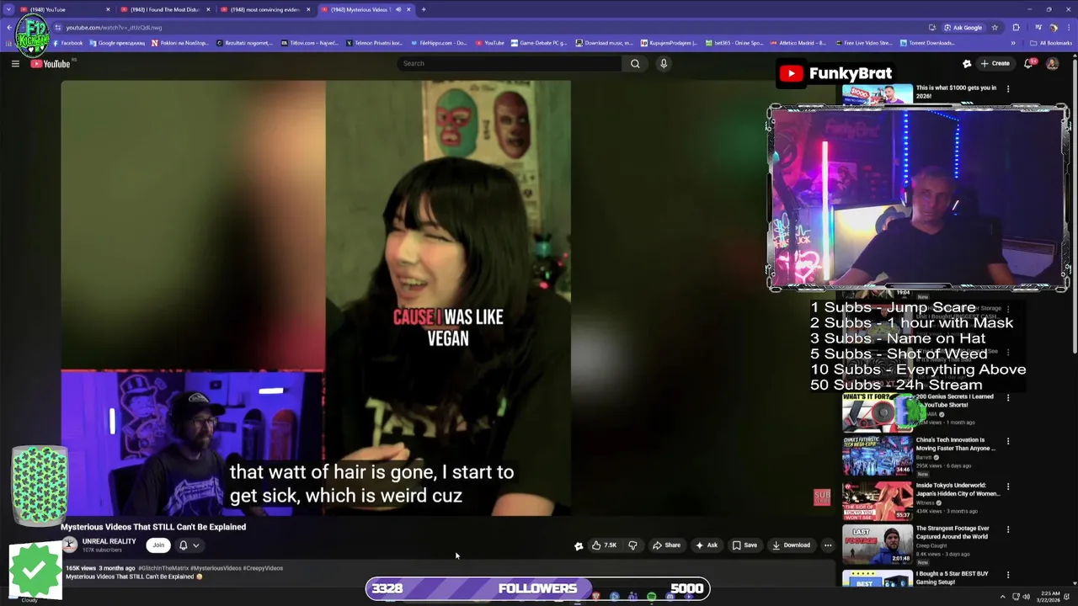
Task: Like the video with 7.5K thumbs up
Action: pos(604,545)
